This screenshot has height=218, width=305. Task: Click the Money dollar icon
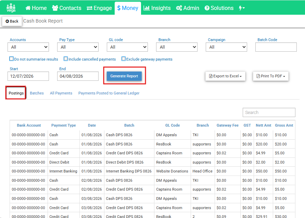click(x=119, y=8)
